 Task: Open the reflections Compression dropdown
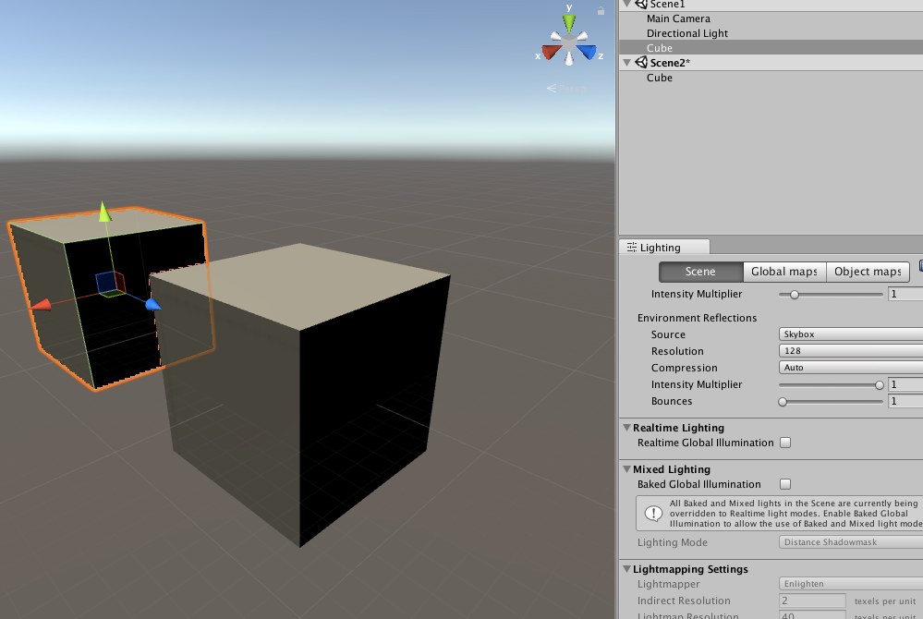click(851, 367)
